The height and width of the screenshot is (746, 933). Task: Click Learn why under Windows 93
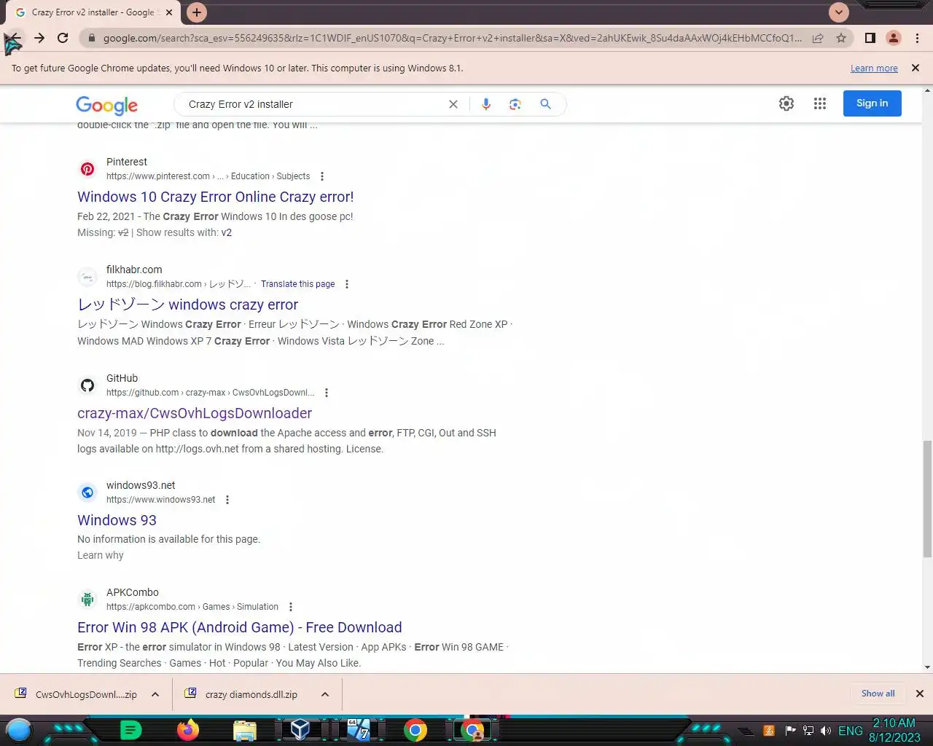click(x=101, y=555)
